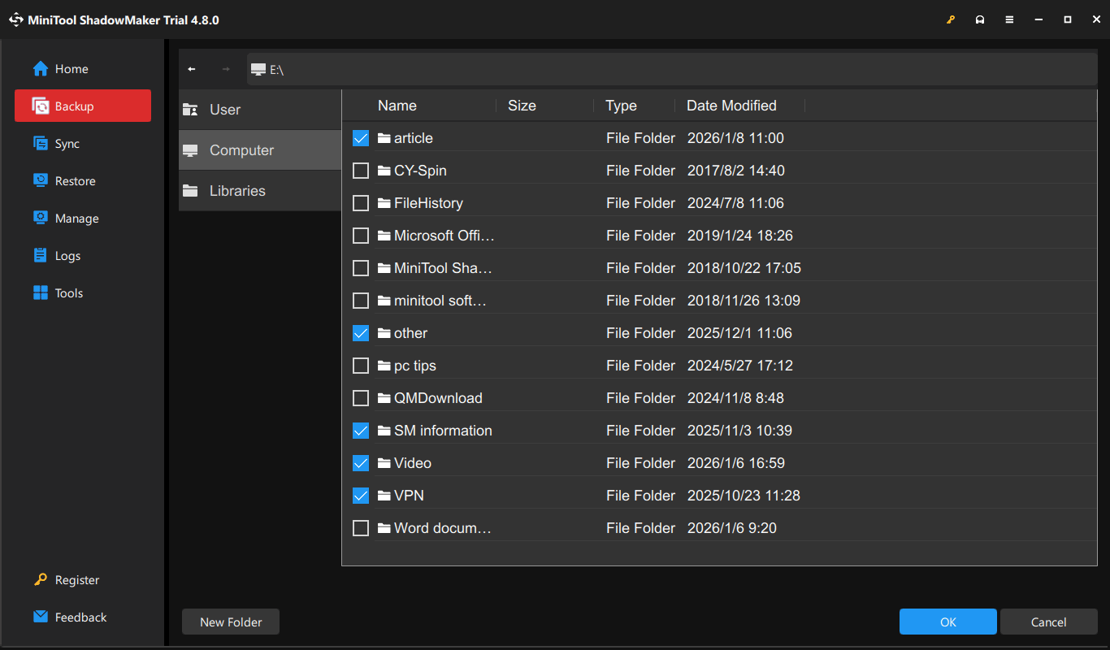Viewport: 1110px width, 650px height.
Task: Open the Feedback option
Action: 79,617
